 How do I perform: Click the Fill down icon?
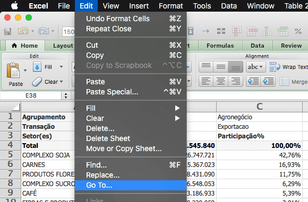[x=37, y=67]
